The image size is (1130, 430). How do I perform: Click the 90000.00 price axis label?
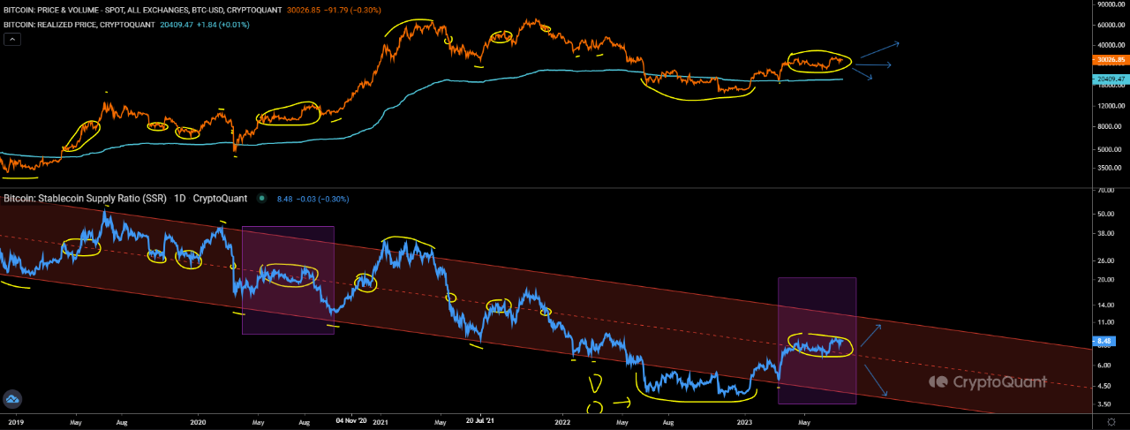[1111, 4]
